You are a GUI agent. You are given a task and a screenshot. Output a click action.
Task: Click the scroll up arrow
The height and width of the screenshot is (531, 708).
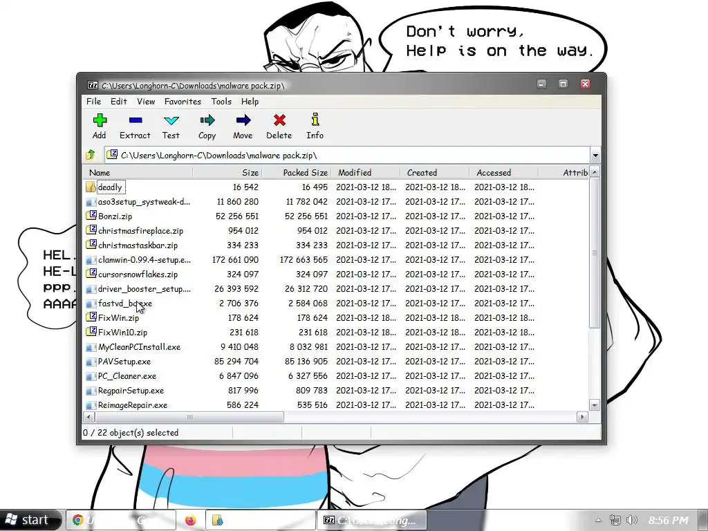pos(595,172)
